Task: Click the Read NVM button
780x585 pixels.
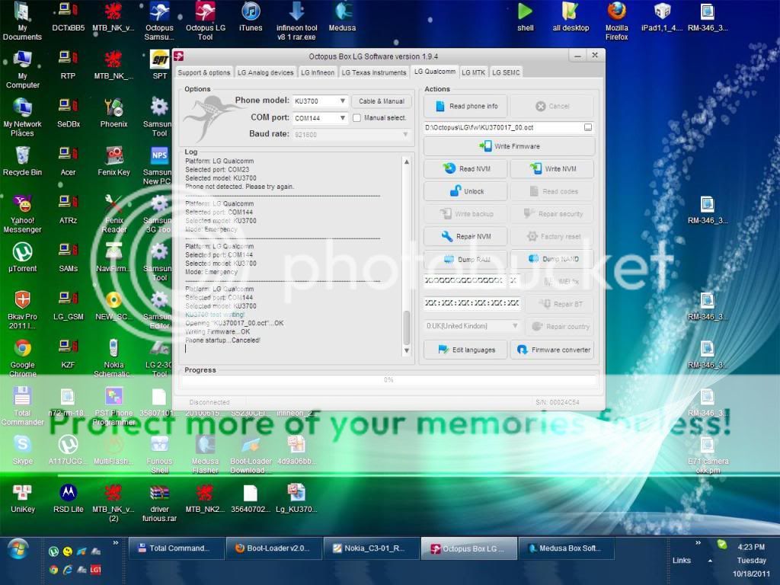Action: pyautogui.click(x=465, y=168)
